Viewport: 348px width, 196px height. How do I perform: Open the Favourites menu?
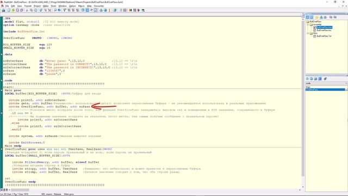[99, 6]
